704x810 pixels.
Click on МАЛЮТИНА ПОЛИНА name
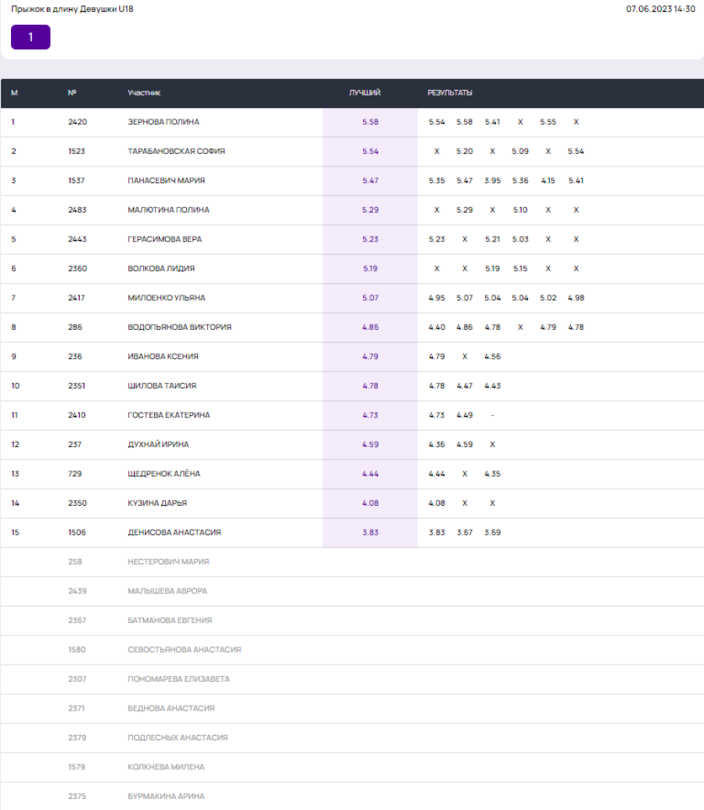(168, 210)
